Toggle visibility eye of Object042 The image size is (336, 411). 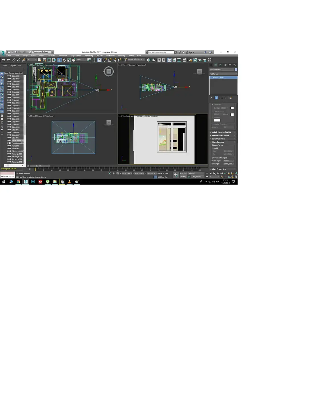8,76
